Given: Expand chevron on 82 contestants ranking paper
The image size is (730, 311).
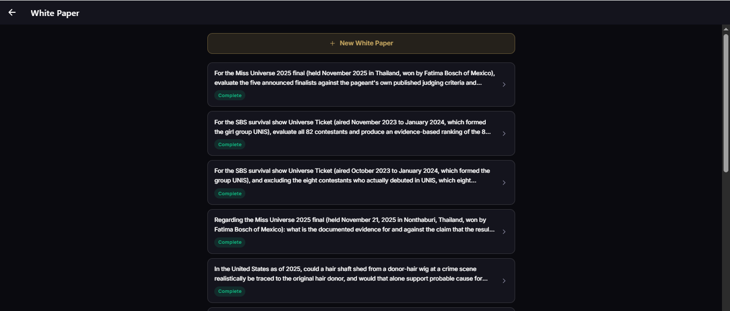Looking at the screenshot, I should pos(504,133).
